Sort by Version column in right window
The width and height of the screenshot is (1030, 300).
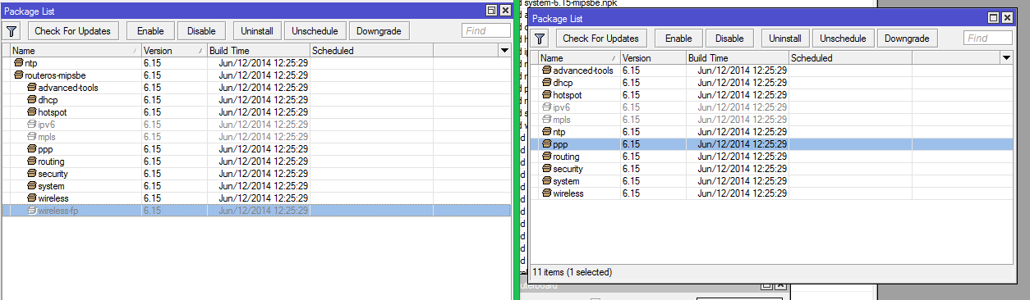[653, 58]
